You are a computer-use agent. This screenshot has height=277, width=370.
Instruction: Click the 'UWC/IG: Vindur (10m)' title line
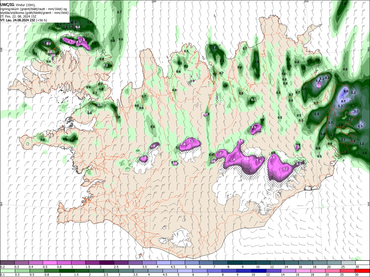click(x=18, y=5)
